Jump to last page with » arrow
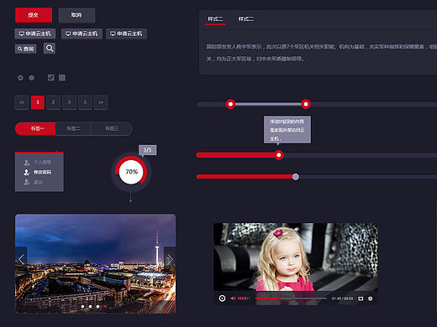Viewport: 437px width, 327px height. point(101,102)
